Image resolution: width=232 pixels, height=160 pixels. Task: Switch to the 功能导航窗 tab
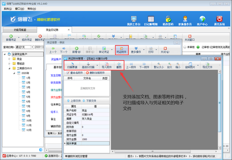pos(20,30)
